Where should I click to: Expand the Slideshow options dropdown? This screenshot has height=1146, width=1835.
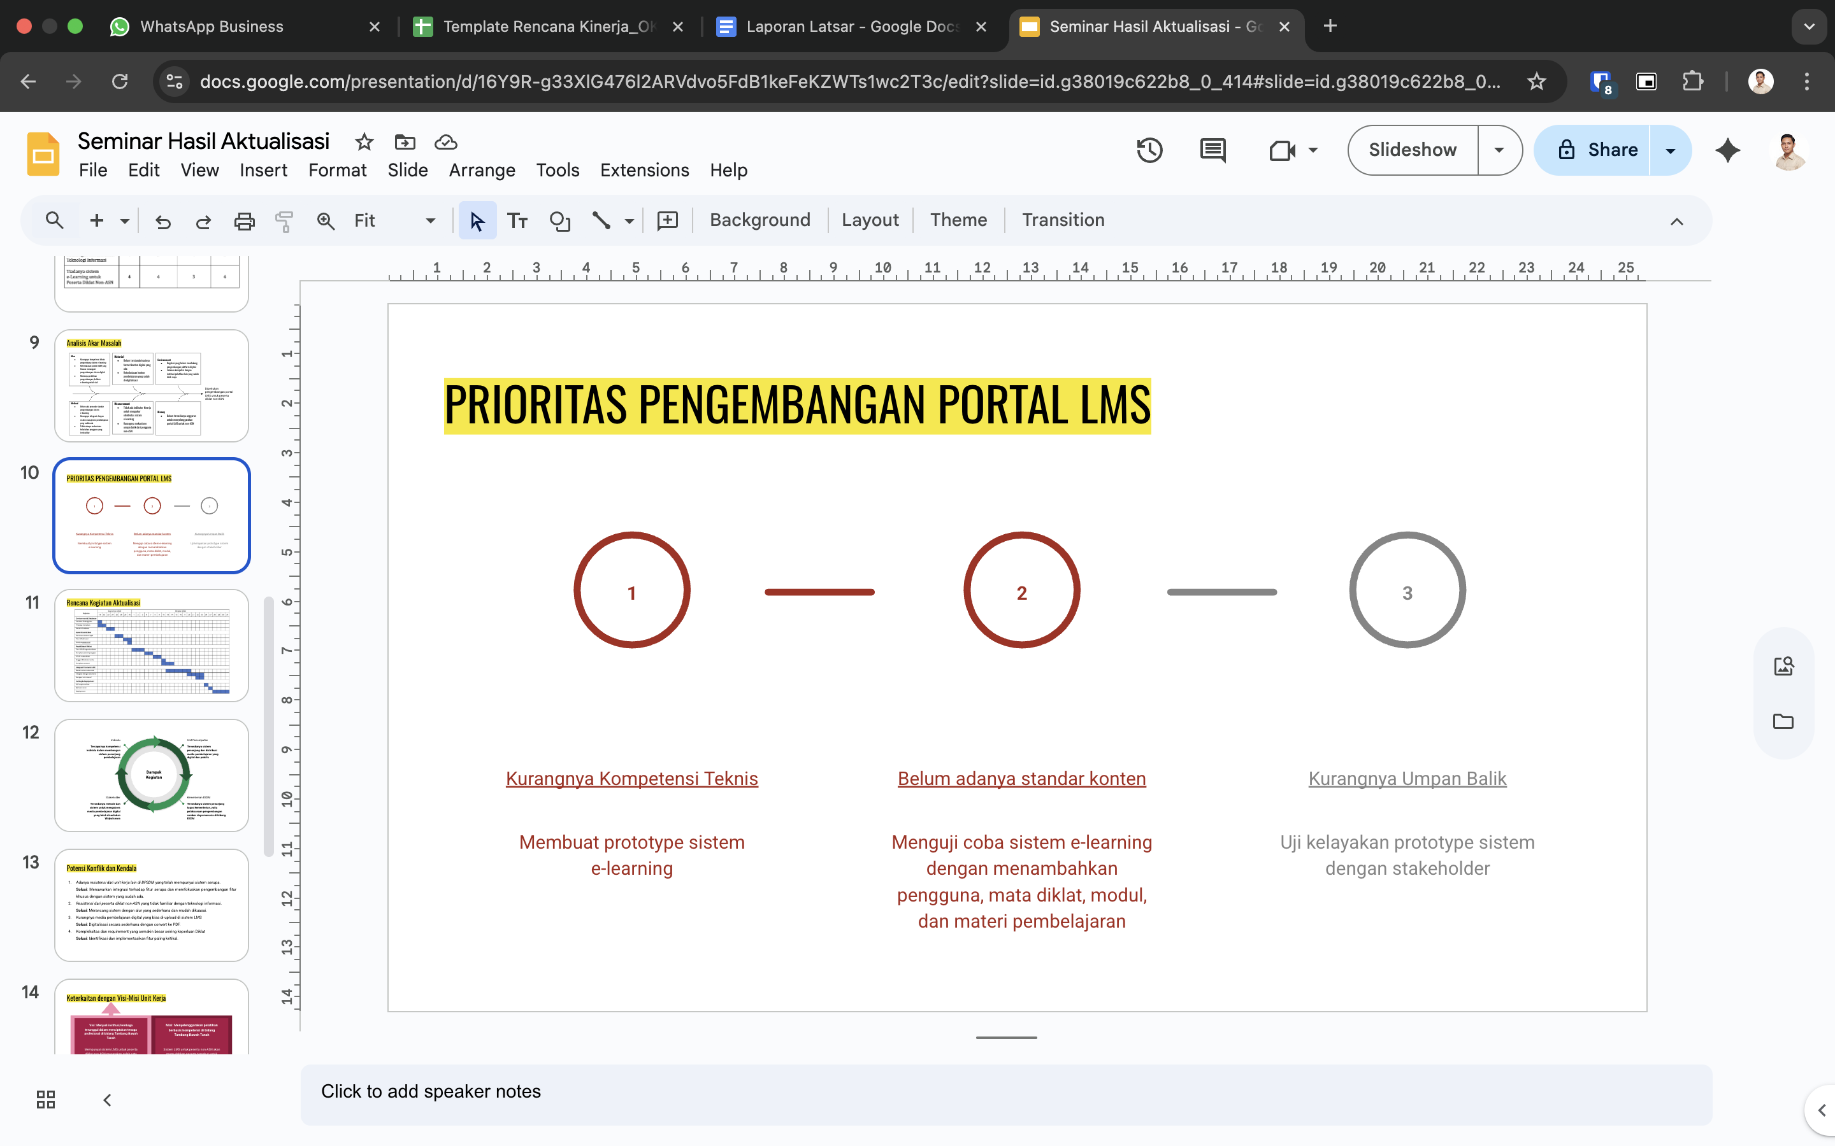tap(1499, 150)
